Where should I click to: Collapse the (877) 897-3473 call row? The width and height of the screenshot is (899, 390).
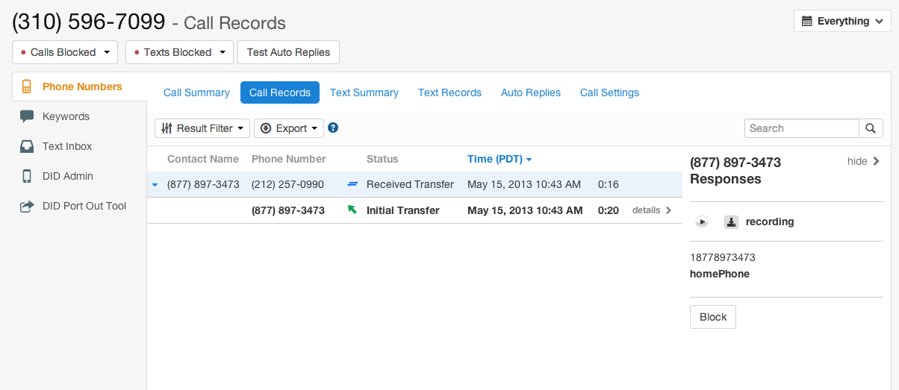pyautogui.click(x=155, y=184)
